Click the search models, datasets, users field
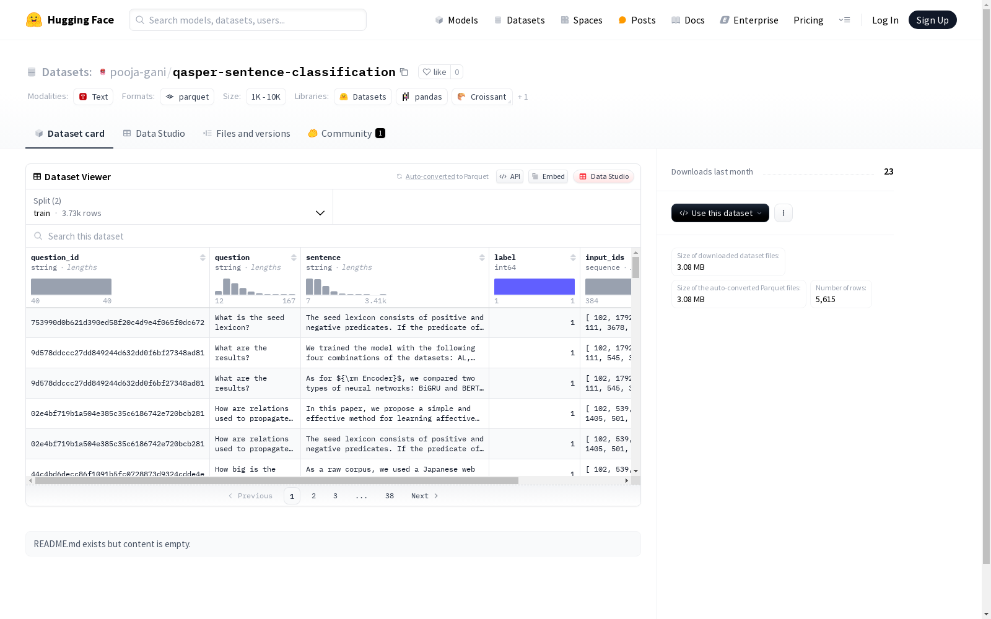This screenshot has width=991, height=619. tap(248, 20)
